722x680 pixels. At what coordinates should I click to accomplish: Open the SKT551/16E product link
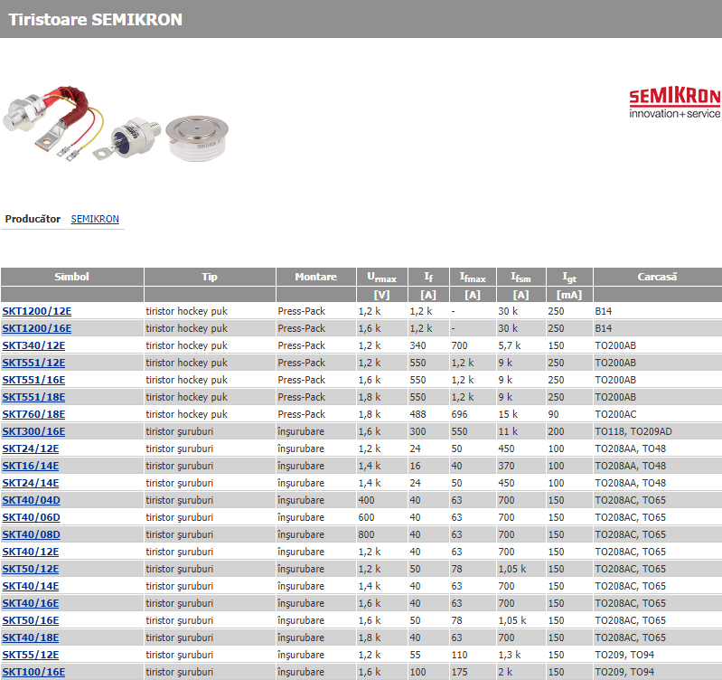point(33,380)
